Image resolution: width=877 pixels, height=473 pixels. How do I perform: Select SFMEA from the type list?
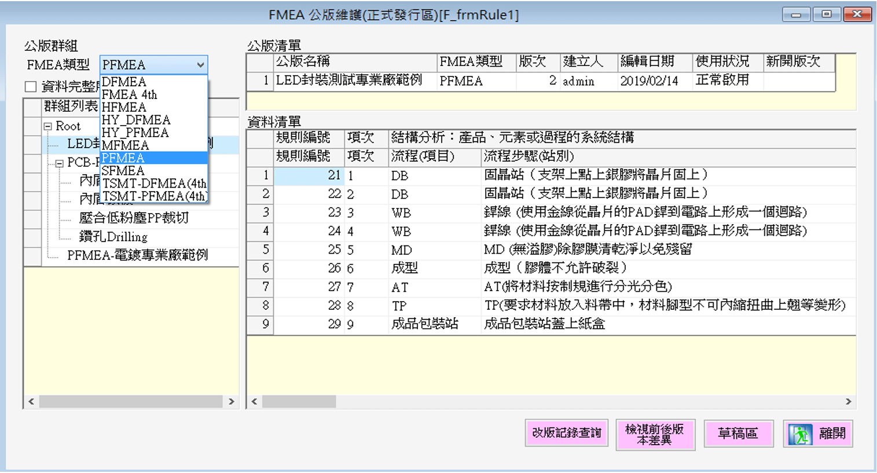click(123, 171)
